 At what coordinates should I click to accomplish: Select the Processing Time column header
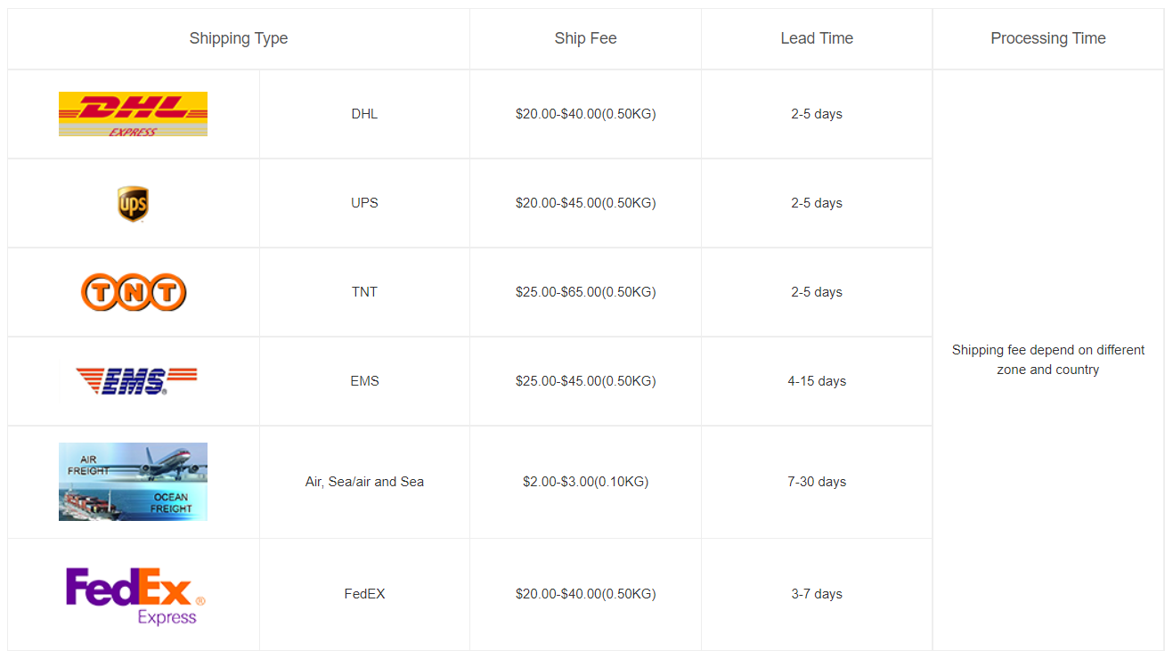[x=1047, y=38]
